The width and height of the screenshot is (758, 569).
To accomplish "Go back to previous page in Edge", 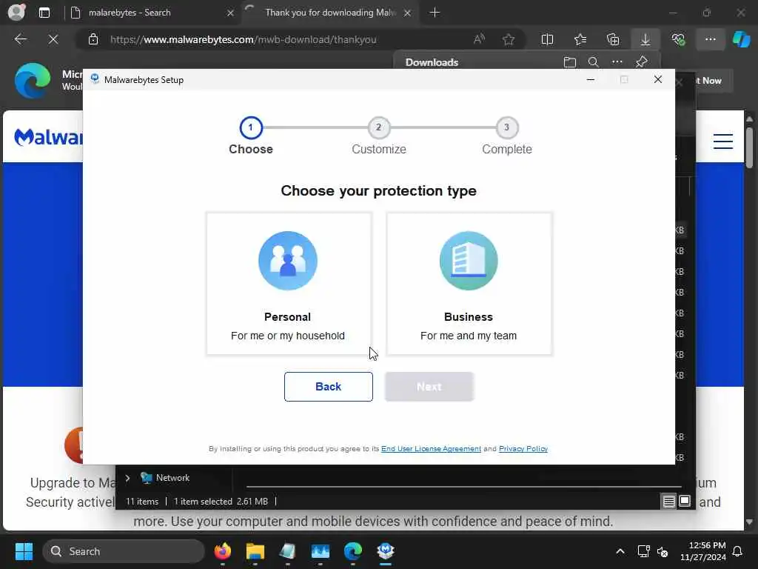I will [20, 39].
